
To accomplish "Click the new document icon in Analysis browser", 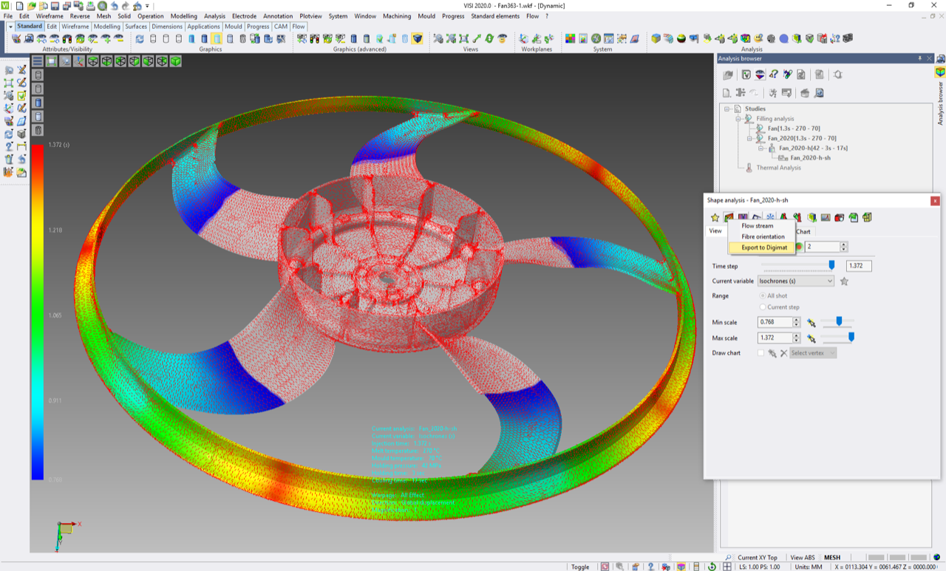I will point(726,93).
